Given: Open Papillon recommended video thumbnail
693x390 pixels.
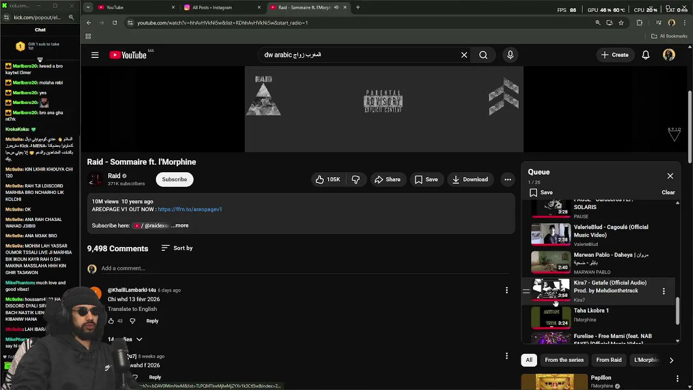Looking at the screenshot, I should pos(554,382).
